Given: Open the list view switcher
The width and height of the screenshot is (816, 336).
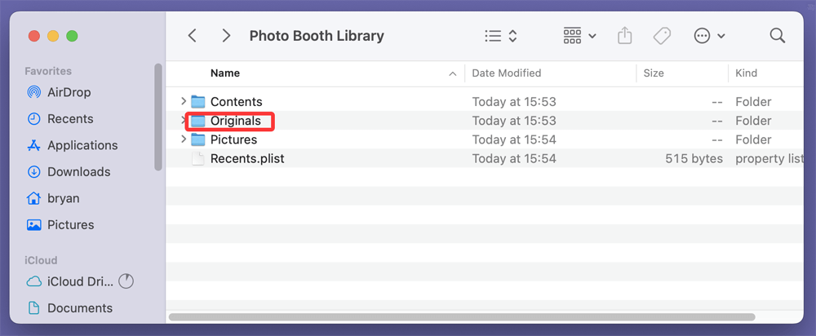Looking at the screenshot, I should 500,36.
